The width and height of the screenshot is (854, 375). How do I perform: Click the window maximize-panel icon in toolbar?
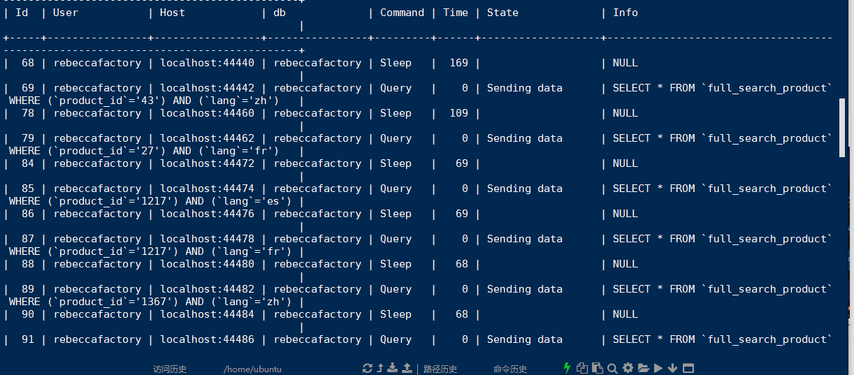pos(688,369)
